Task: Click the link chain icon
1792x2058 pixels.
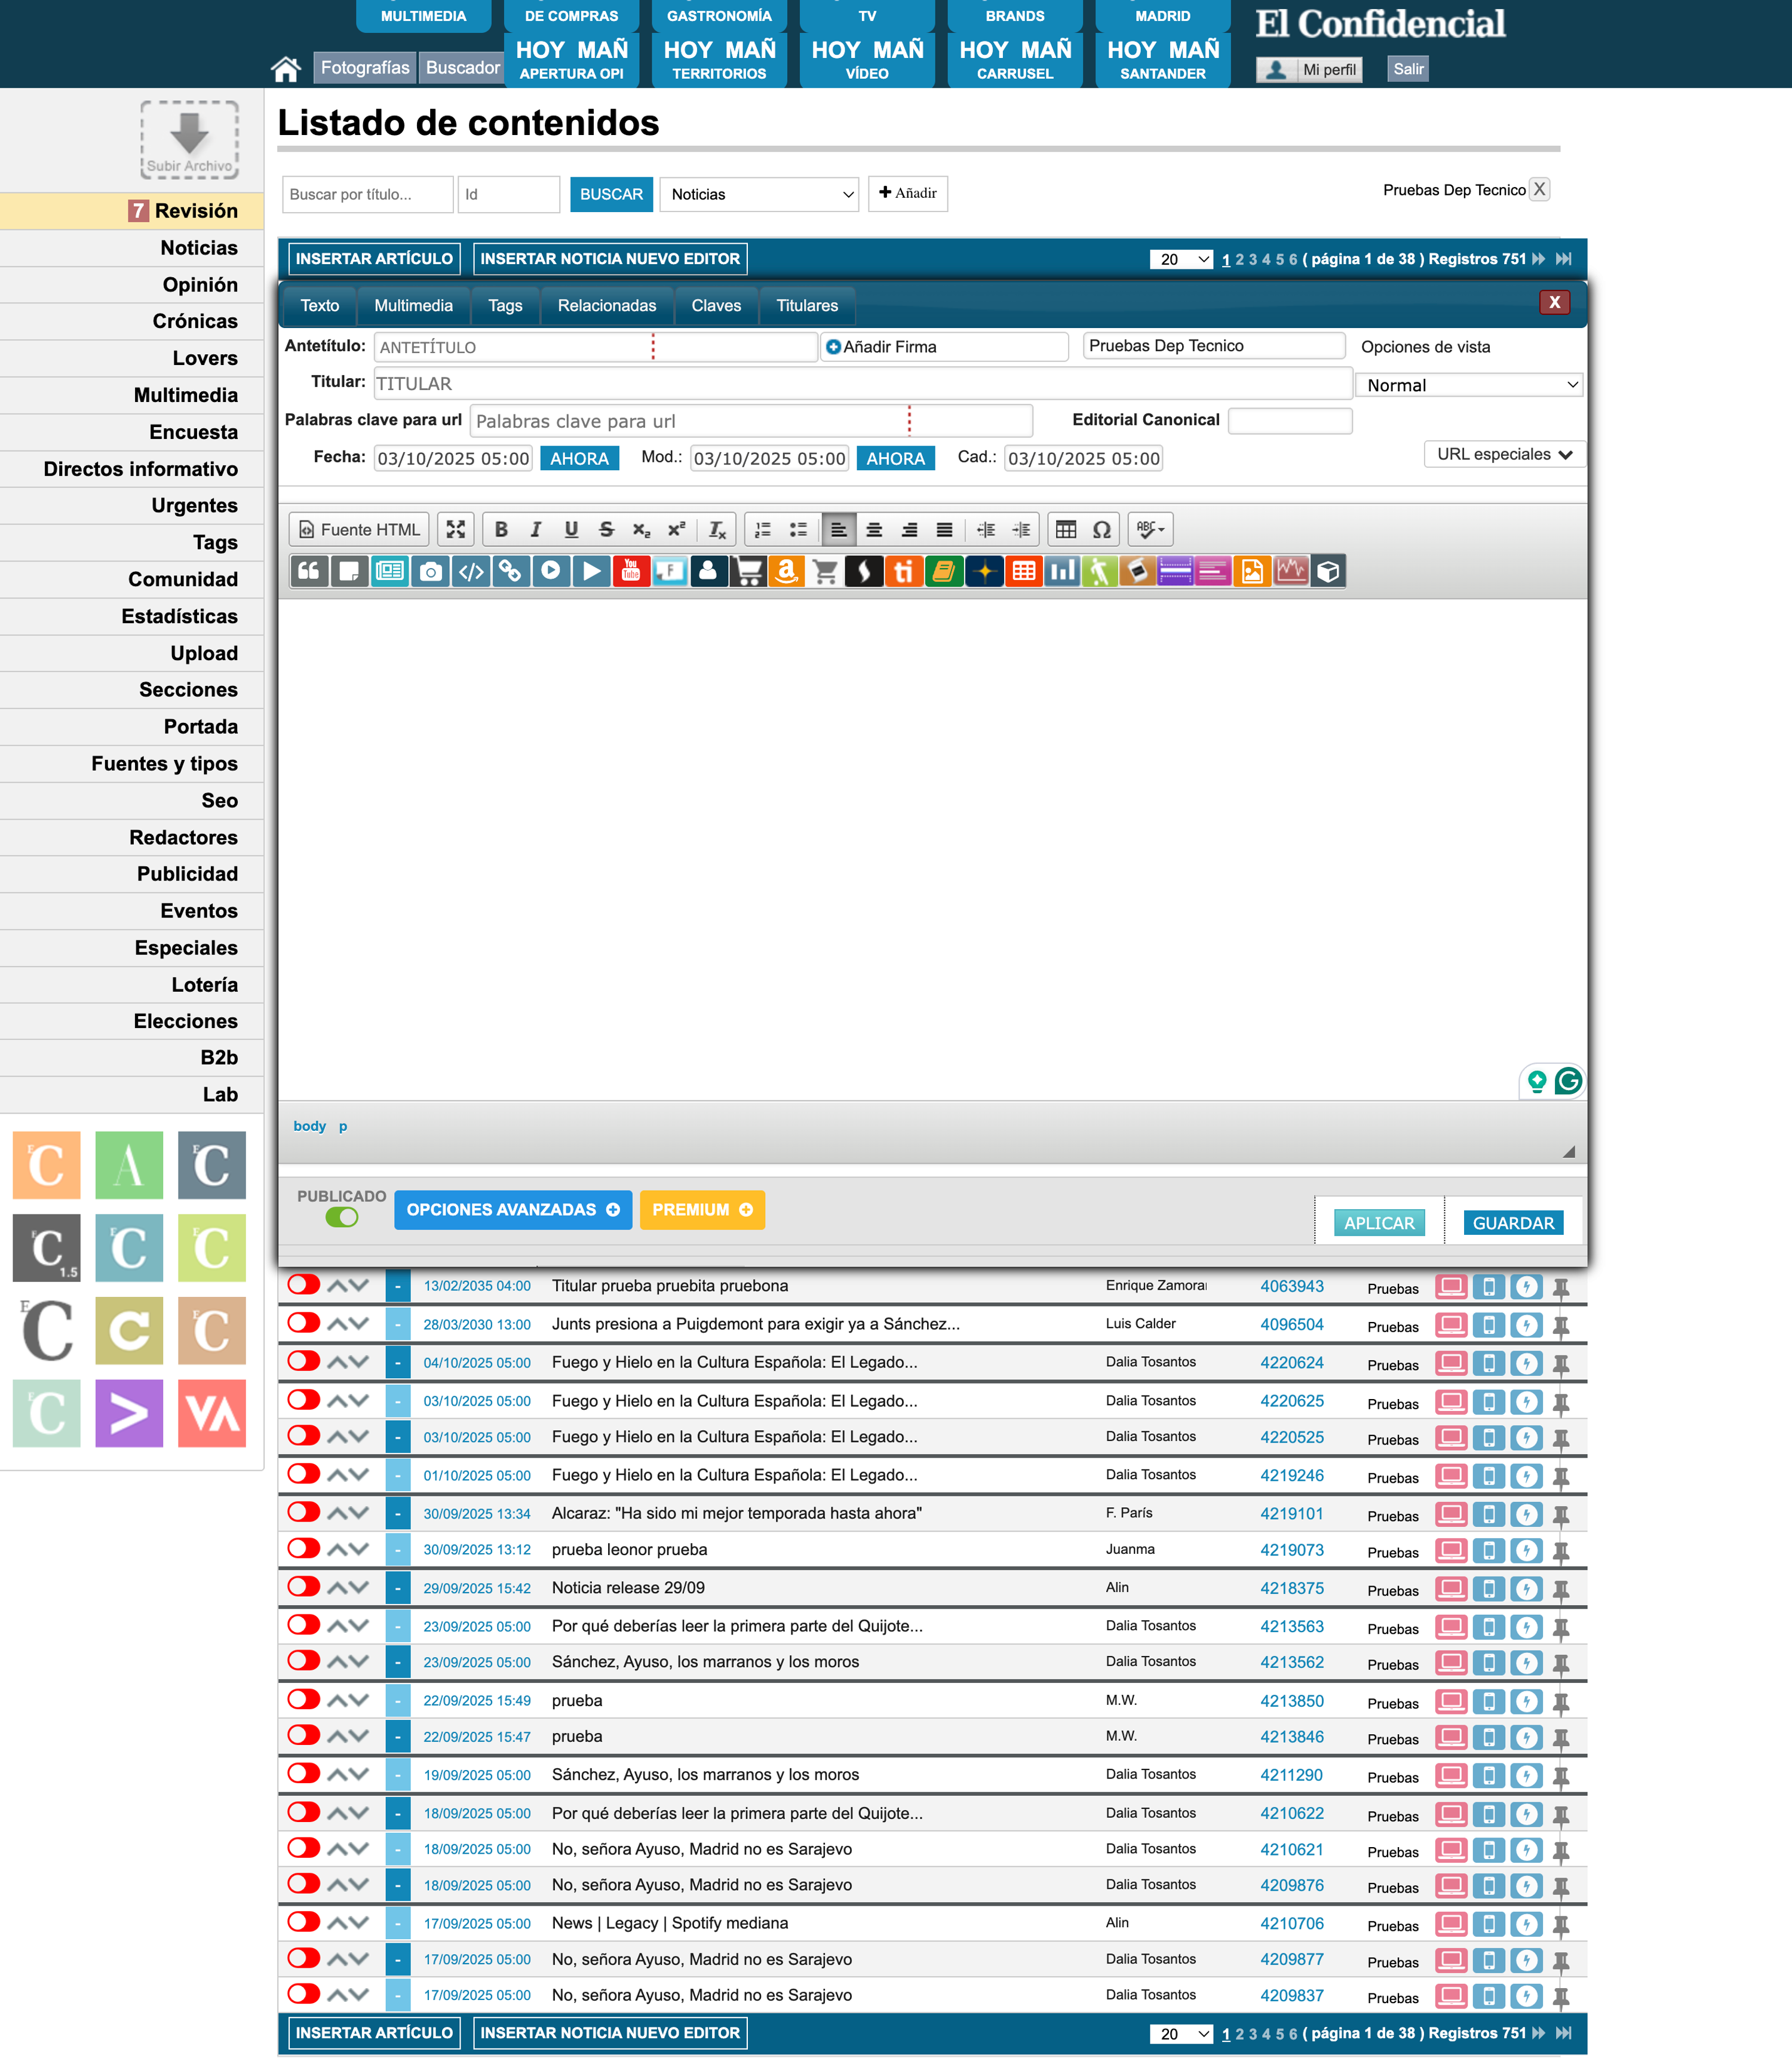Action: tap(510, 571)
